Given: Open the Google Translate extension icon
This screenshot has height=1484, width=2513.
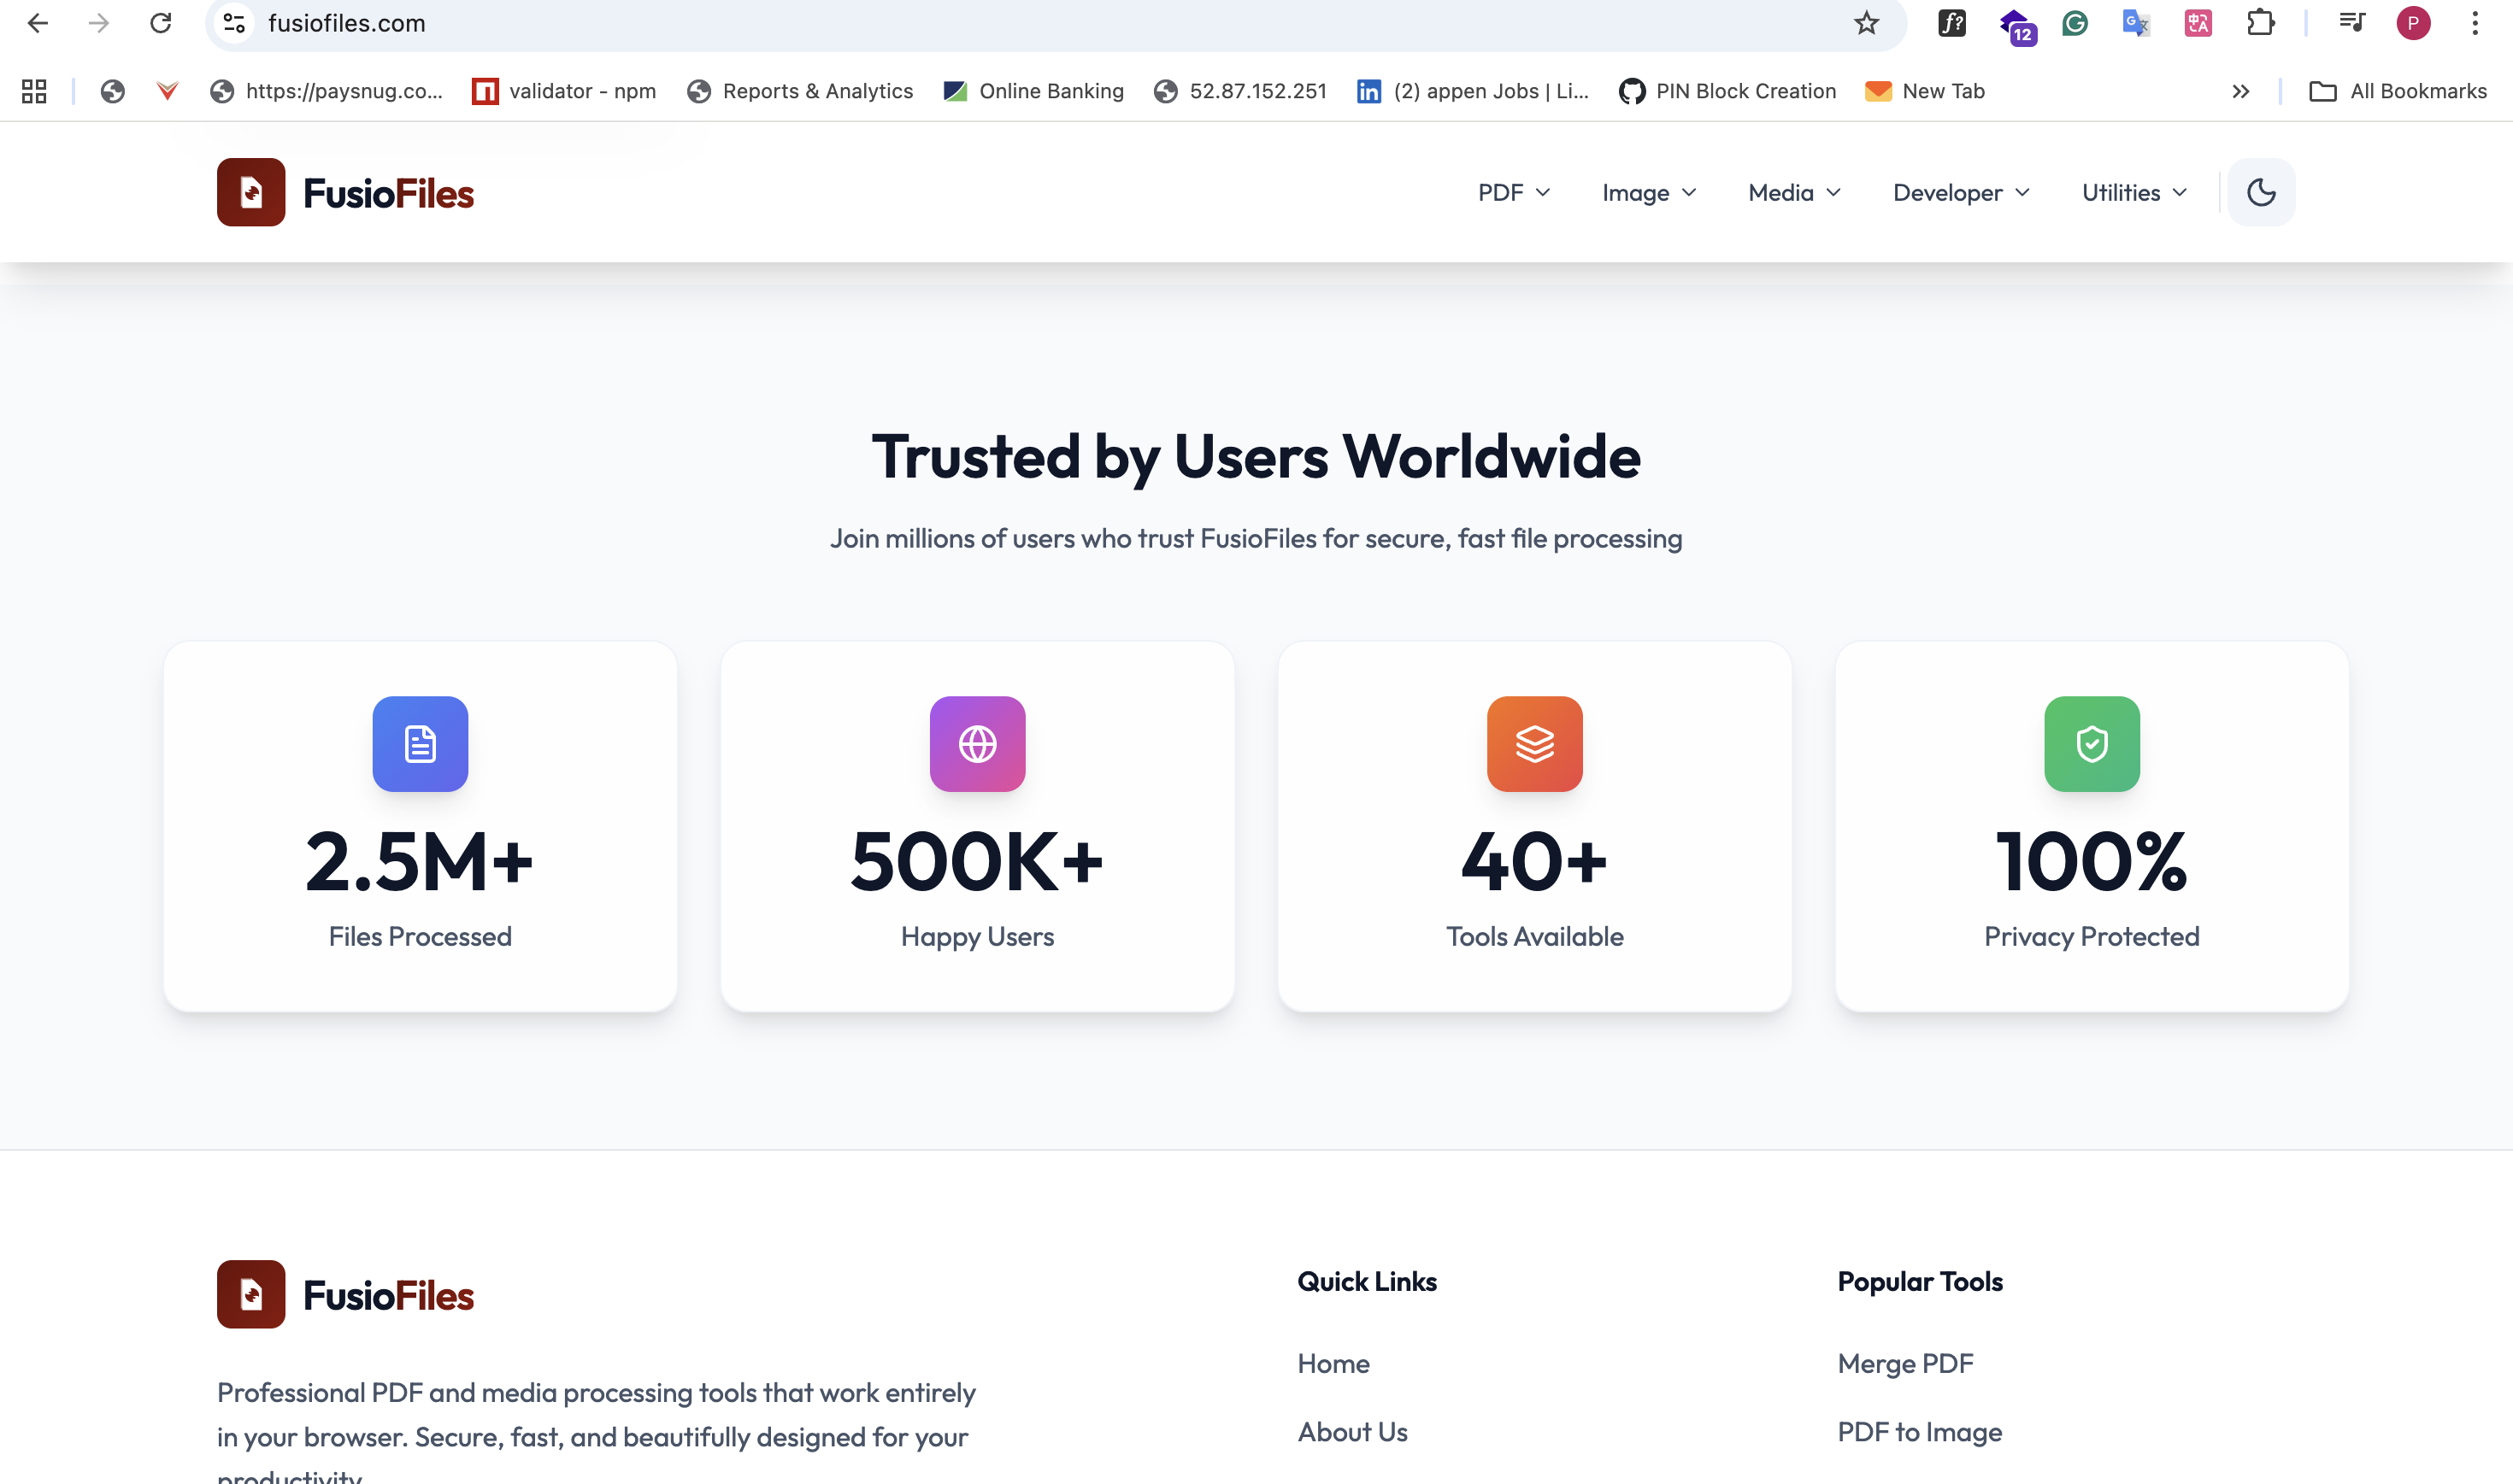Looking at the screenshot, I should (x=2136, y=23).
